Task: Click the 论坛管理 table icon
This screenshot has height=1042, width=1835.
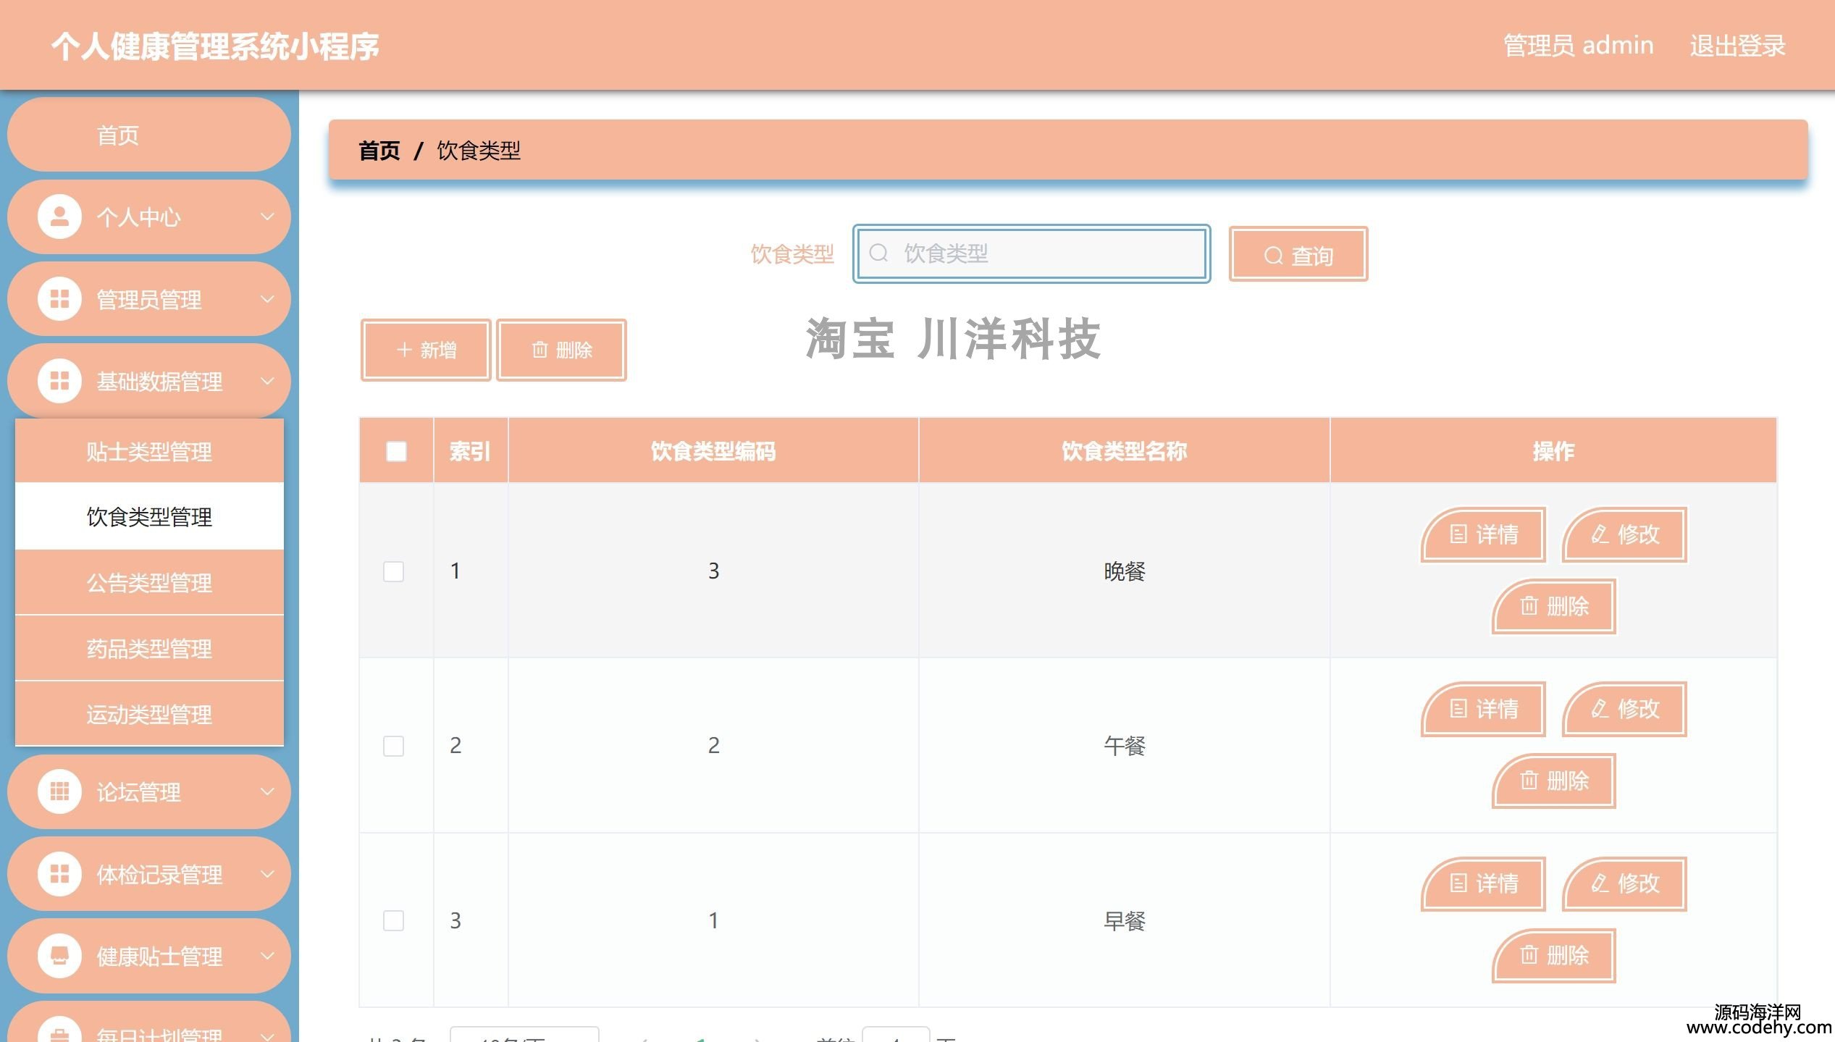Action: [59, 791]
